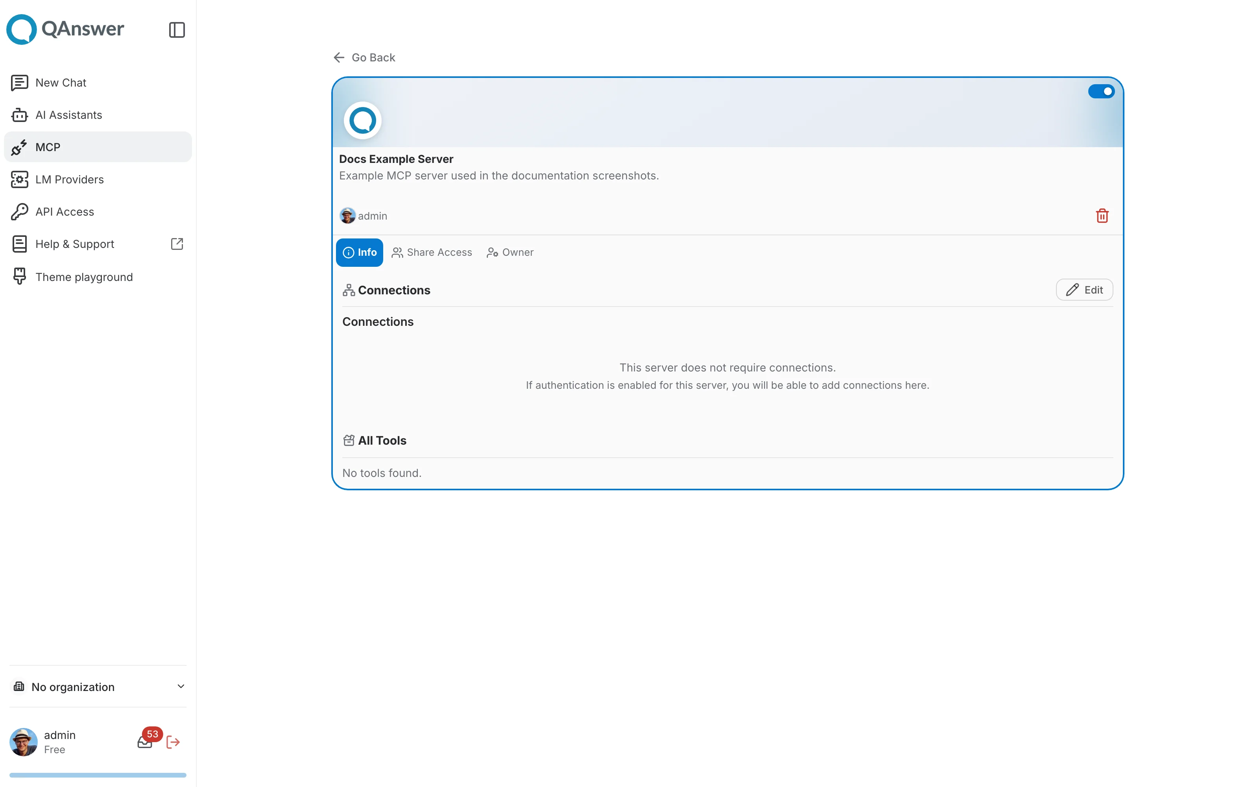This screenshot has width=1259, height=787.
Task: Click the Help & Support document icon
Action: tap(19, 244)
